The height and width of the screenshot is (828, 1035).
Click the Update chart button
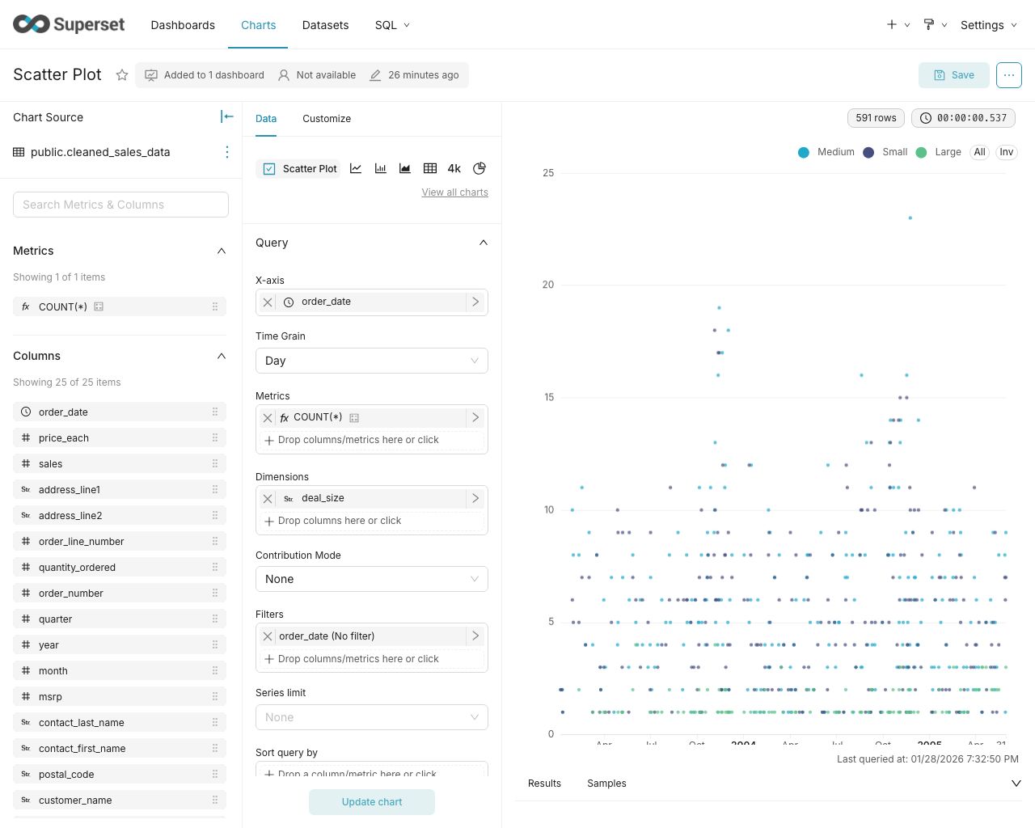pyautogui.click(x=371, y=802)
